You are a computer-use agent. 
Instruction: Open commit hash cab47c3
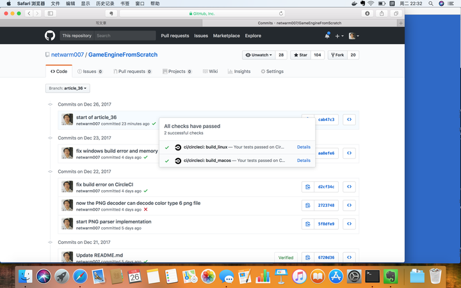326,120
